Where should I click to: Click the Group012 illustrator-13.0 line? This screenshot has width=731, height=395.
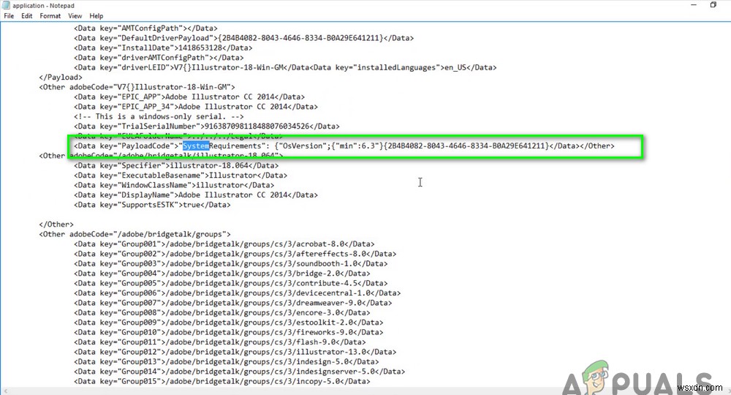pos(235,352)
